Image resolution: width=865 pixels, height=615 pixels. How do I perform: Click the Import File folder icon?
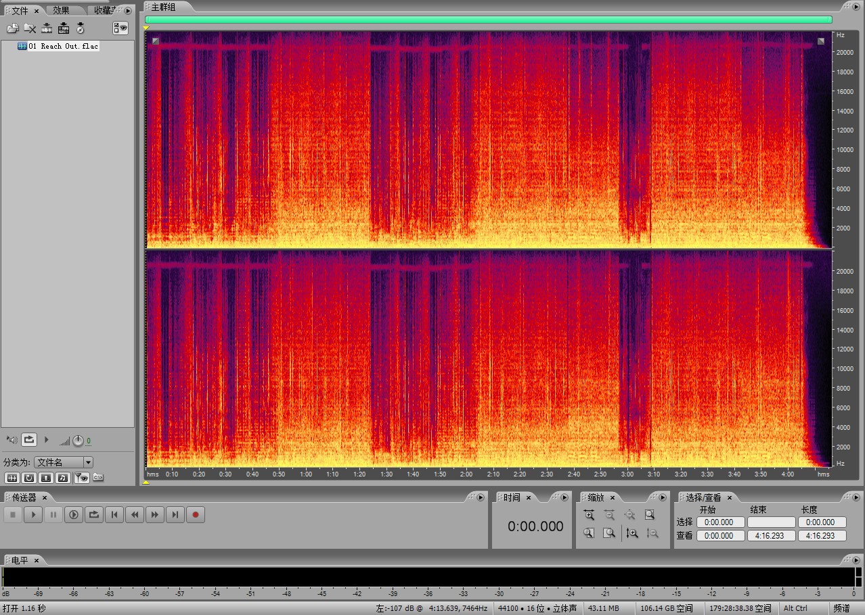(12, 28)
